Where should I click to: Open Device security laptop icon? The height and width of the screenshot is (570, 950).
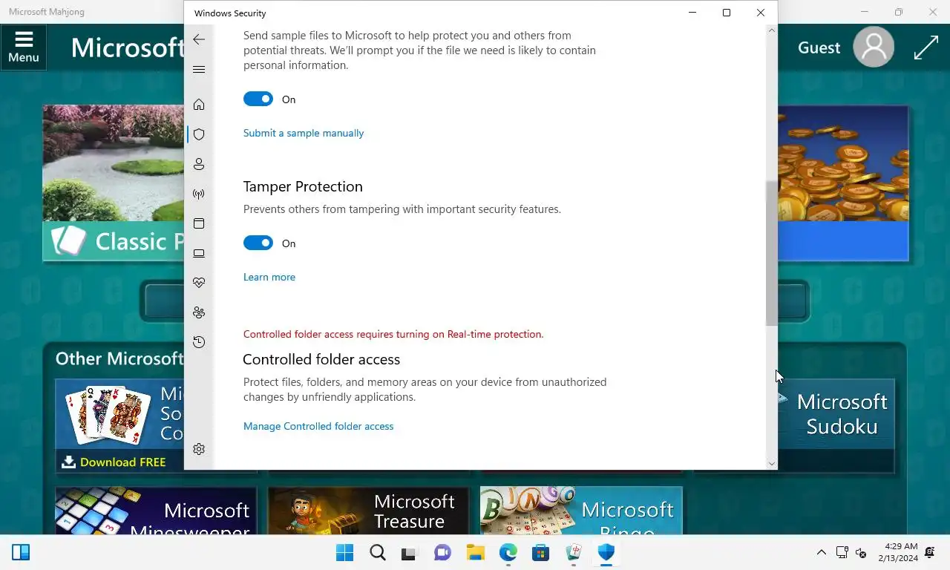tap(199, 253)
